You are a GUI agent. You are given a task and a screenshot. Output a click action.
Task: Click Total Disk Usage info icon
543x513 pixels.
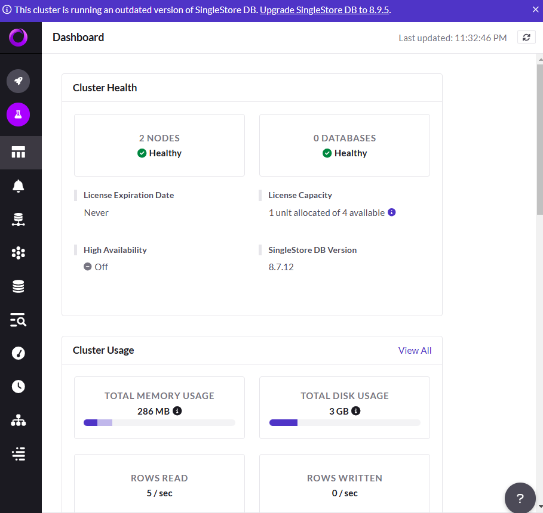(355, 410)
